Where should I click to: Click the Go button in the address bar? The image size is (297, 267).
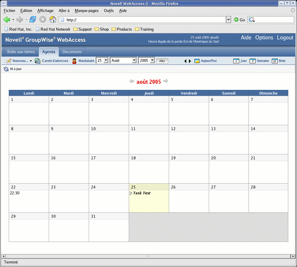pos(239,20)
